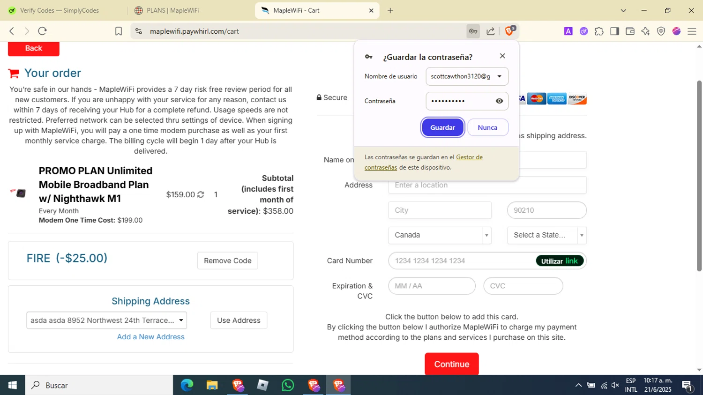Viewport: 703px width, 395px height.
Task: Open the Canada country dropdown
Action: pos(440,235)
